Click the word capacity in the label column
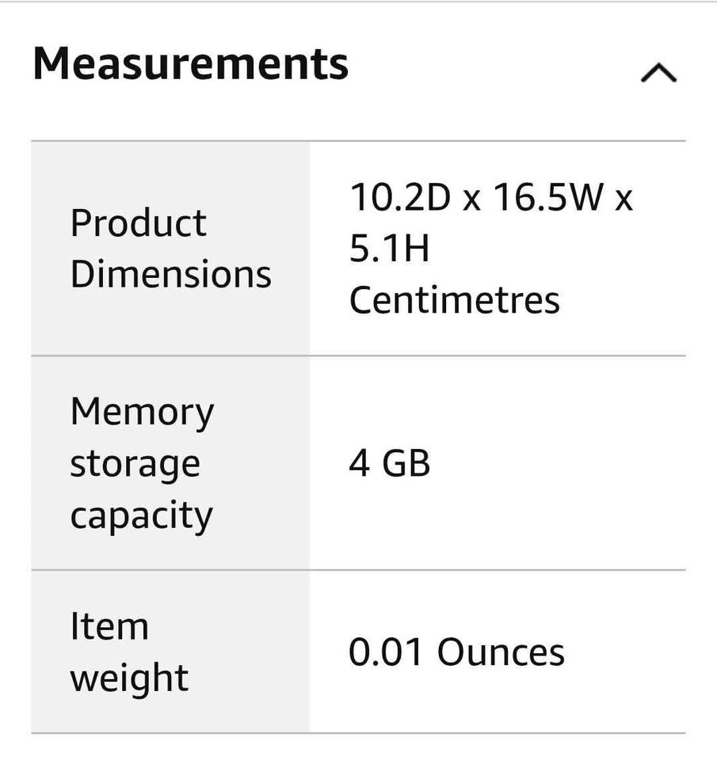 point(141,517)
